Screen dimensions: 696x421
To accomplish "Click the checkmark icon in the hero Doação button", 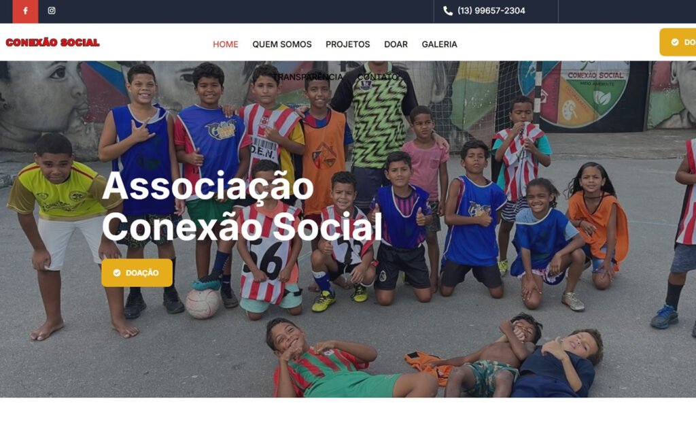I will point(117,273).
